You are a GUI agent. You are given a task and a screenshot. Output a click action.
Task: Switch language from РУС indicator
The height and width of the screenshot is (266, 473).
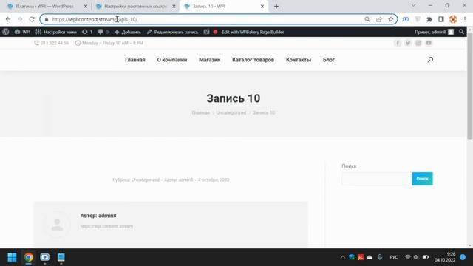pyautogui.click(x=394, y=257)
